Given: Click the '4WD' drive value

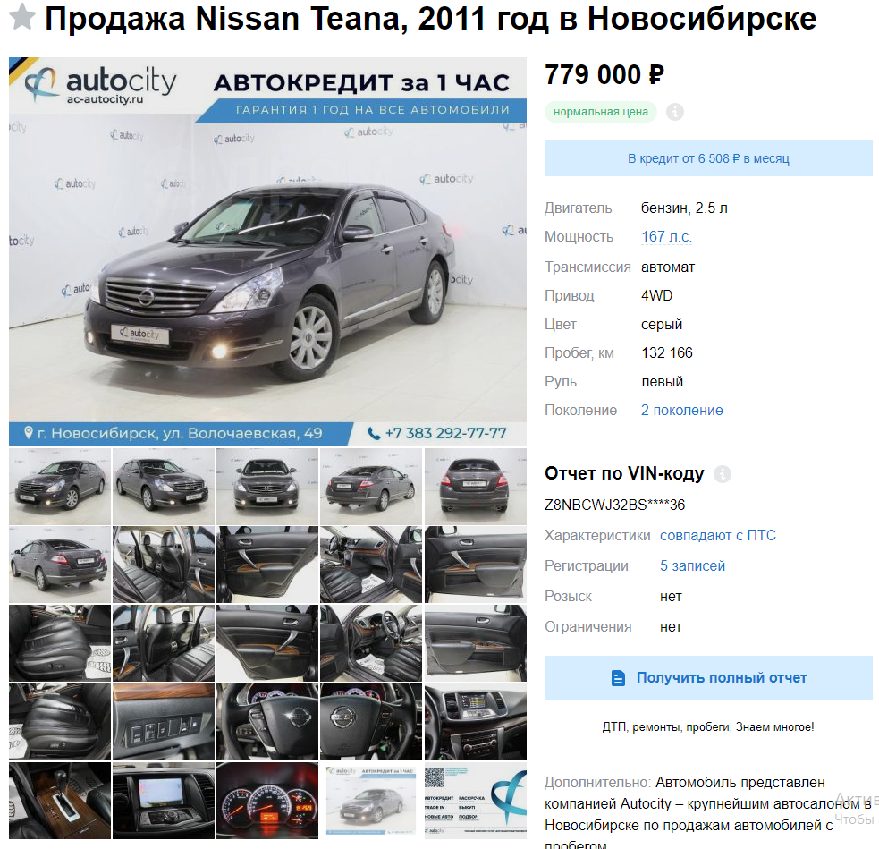Looking at the screenshot, I should (x=656, y=295).
